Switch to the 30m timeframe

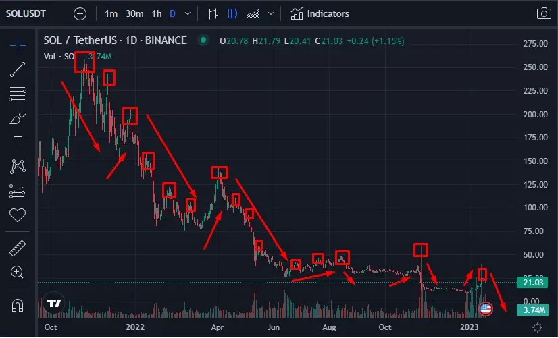(x=134, y=14)
